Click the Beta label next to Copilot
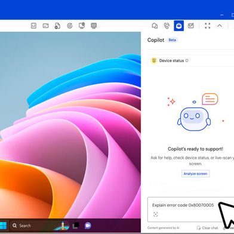The image size is (234, 234). pyautogui.click(x=172, y=40)
